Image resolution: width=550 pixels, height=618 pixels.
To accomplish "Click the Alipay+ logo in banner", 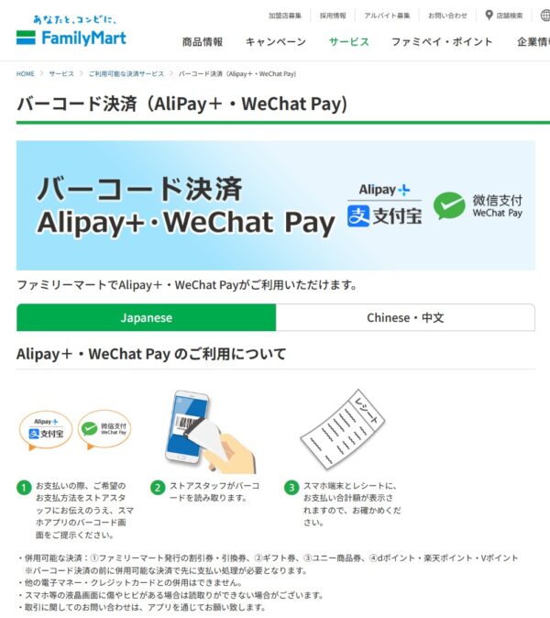I will pos(384,207).
